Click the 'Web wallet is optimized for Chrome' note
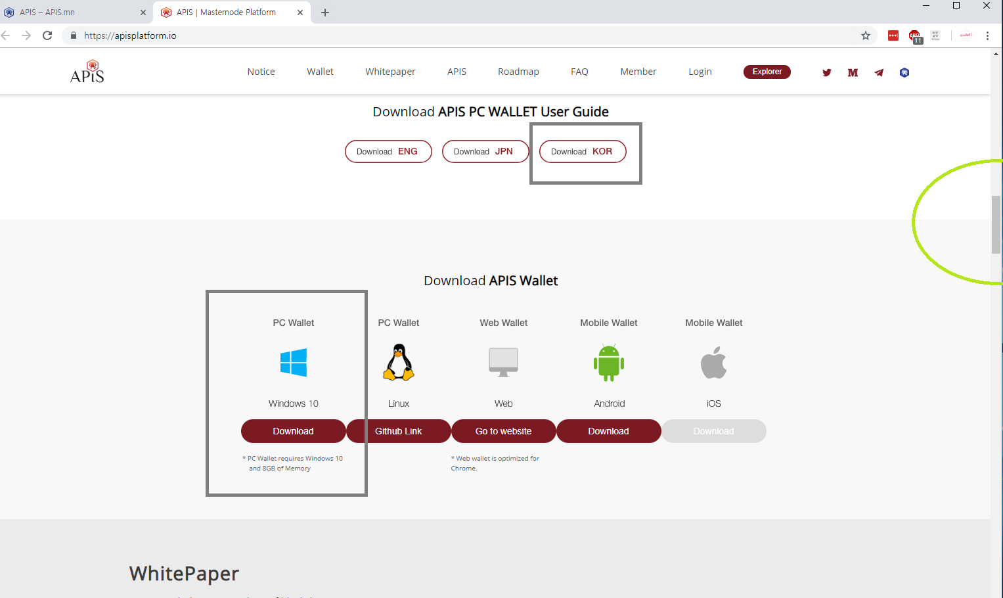The image size is (1003, 598). [x=495, y=463]
